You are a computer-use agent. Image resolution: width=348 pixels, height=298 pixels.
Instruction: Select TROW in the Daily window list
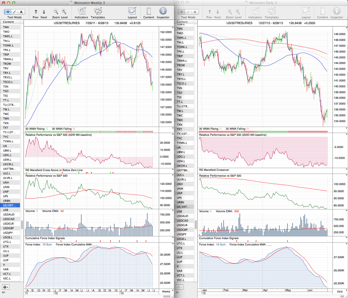click(x=181, y=65)
